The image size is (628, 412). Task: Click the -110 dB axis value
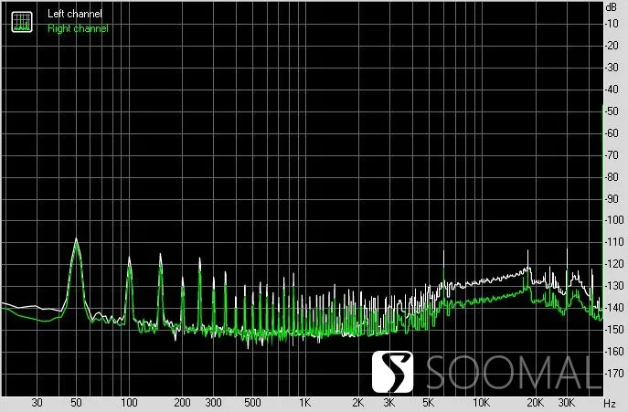tap(613, 242)
